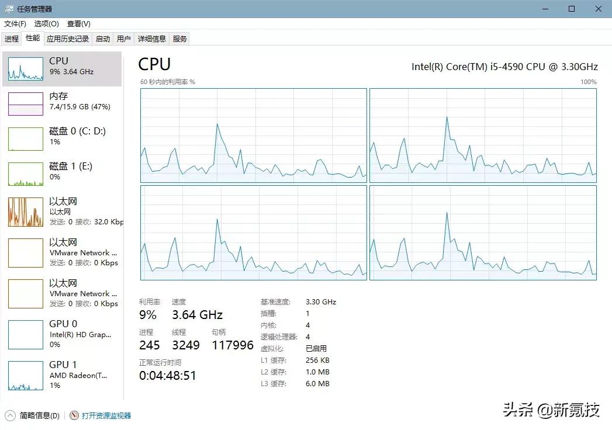Click the 简略信息 collapse arrow icon
The height and width of the screenshot is (430, 612).
[10, 415]
